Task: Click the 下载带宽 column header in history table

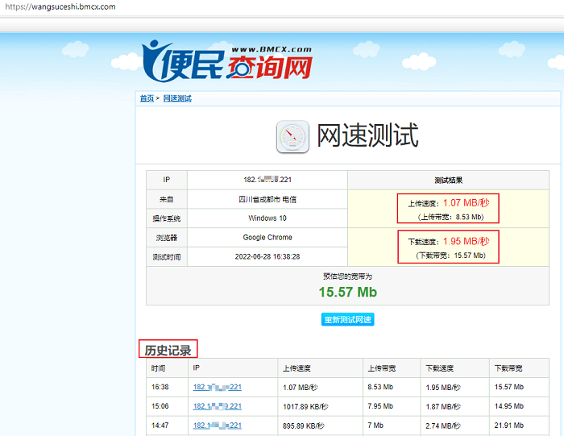Action: tap(508, 368)
